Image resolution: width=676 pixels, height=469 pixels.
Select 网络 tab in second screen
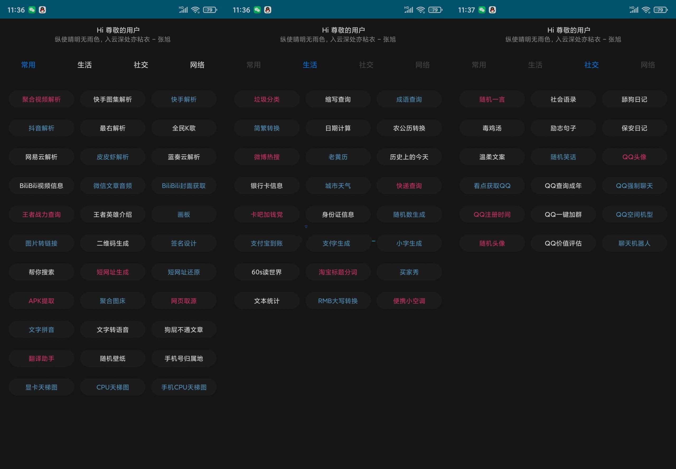click(x=422, y=65)
